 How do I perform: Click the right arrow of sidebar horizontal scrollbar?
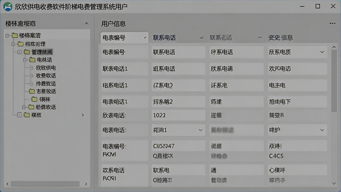pos(86,184)
